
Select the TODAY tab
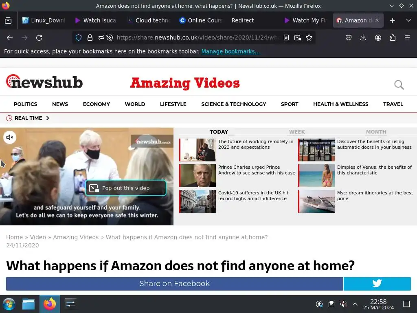click(x=219, y=132)
